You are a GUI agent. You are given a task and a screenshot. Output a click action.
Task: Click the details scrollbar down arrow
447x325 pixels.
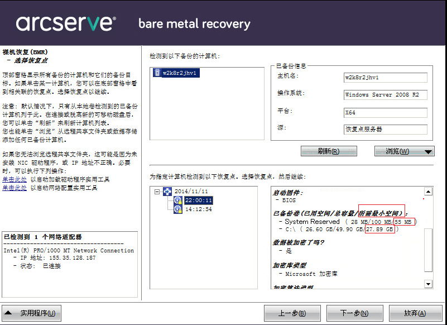pos(429,284)
